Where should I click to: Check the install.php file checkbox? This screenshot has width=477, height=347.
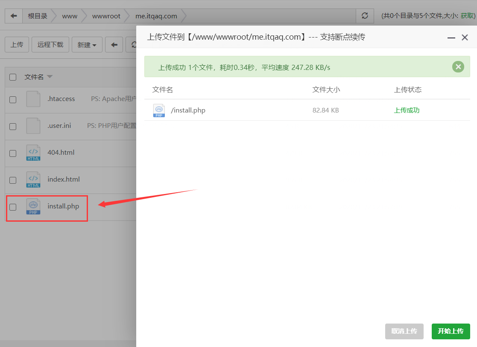coord(13,207)
